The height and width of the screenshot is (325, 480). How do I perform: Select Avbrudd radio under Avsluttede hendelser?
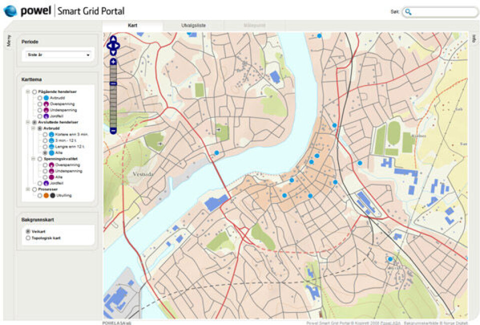click(40, 128)
